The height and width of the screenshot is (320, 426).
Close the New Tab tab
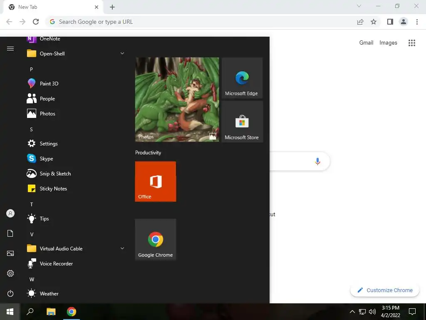click(97, 7)
